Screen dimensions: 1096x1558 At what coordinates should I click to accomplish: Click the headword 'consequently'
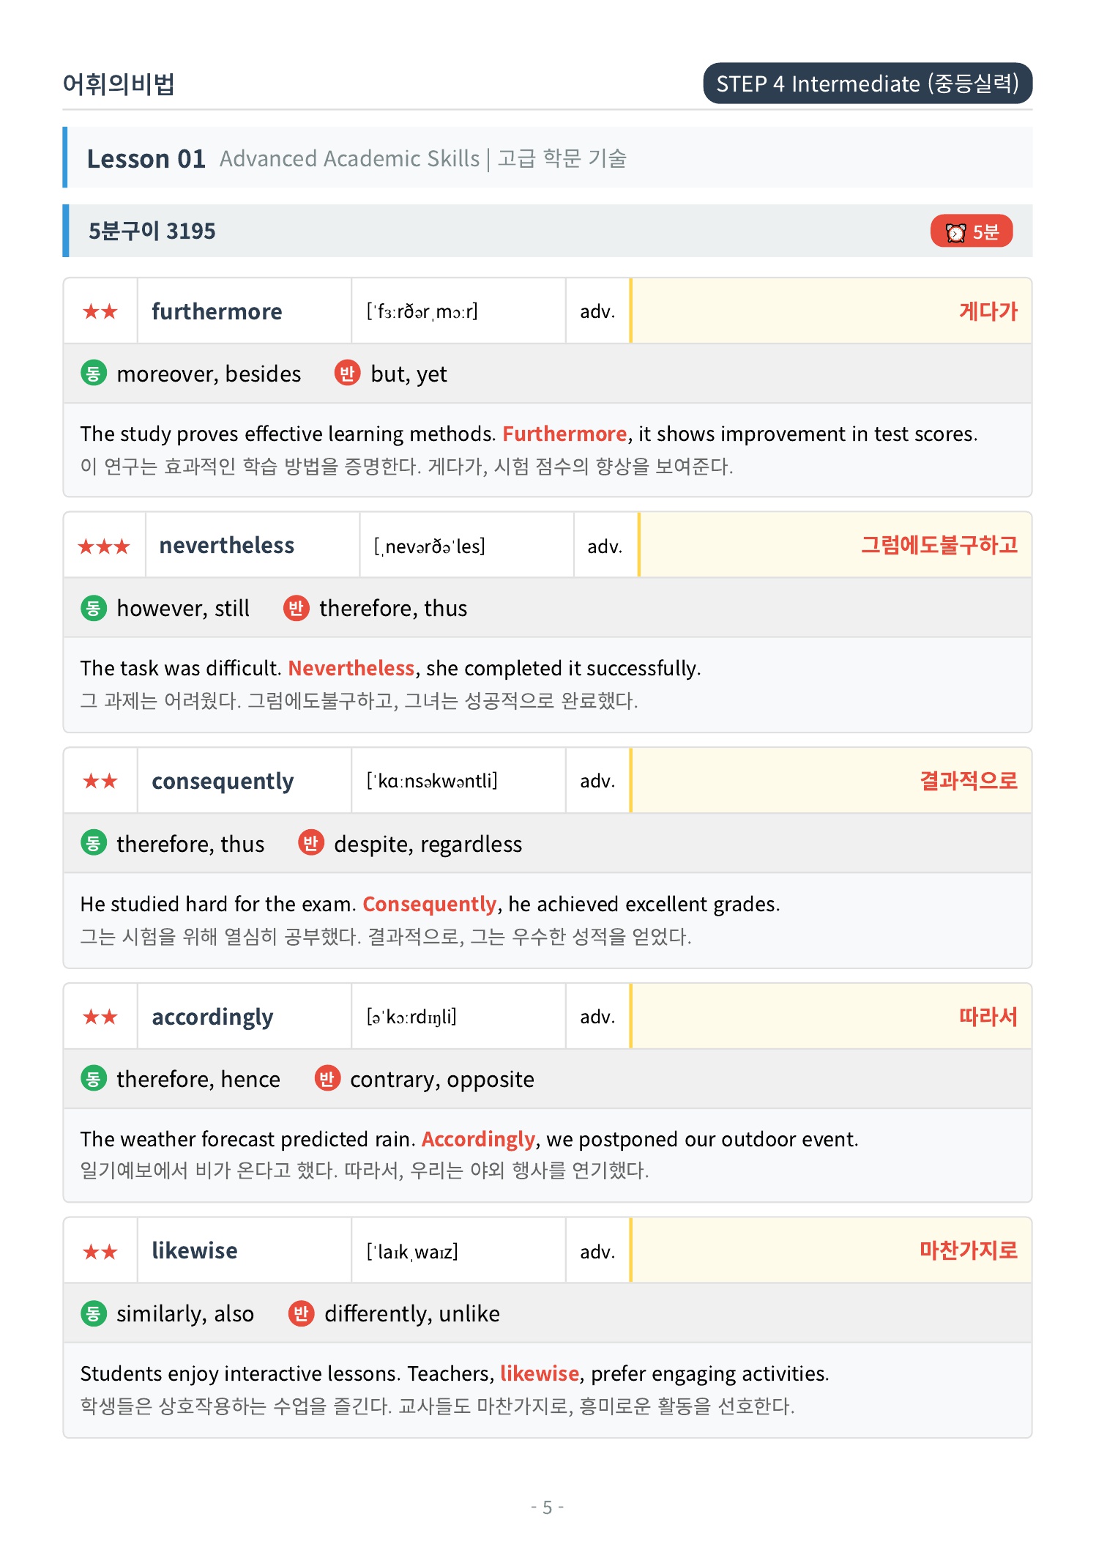pos(223,782)
